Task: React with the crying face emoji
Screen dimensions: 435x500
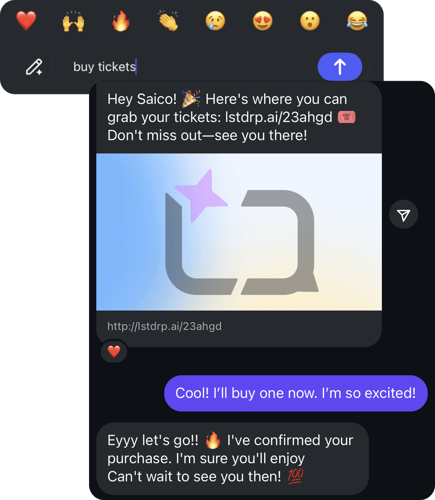Action: [x=215, y=21]
